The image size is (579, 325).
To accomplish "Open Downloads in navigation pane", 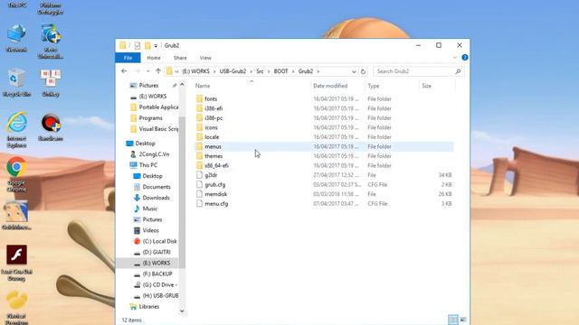I will [x=156, y=198].
